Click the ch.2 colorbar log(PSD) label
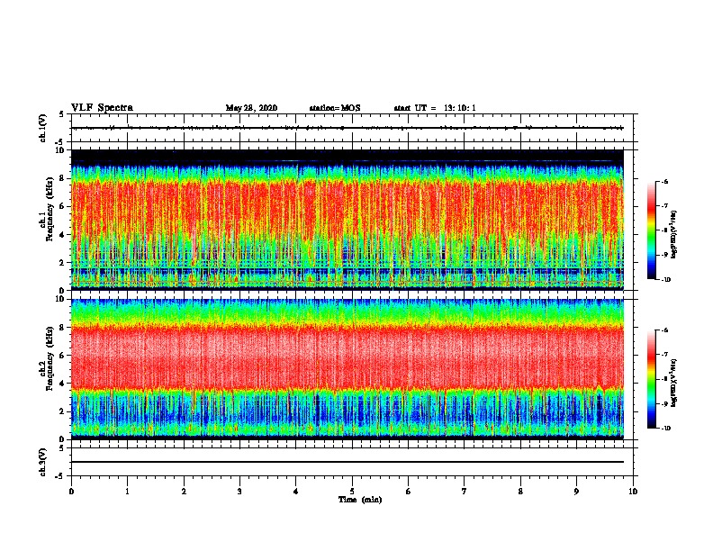 click(x=674, y=383)
